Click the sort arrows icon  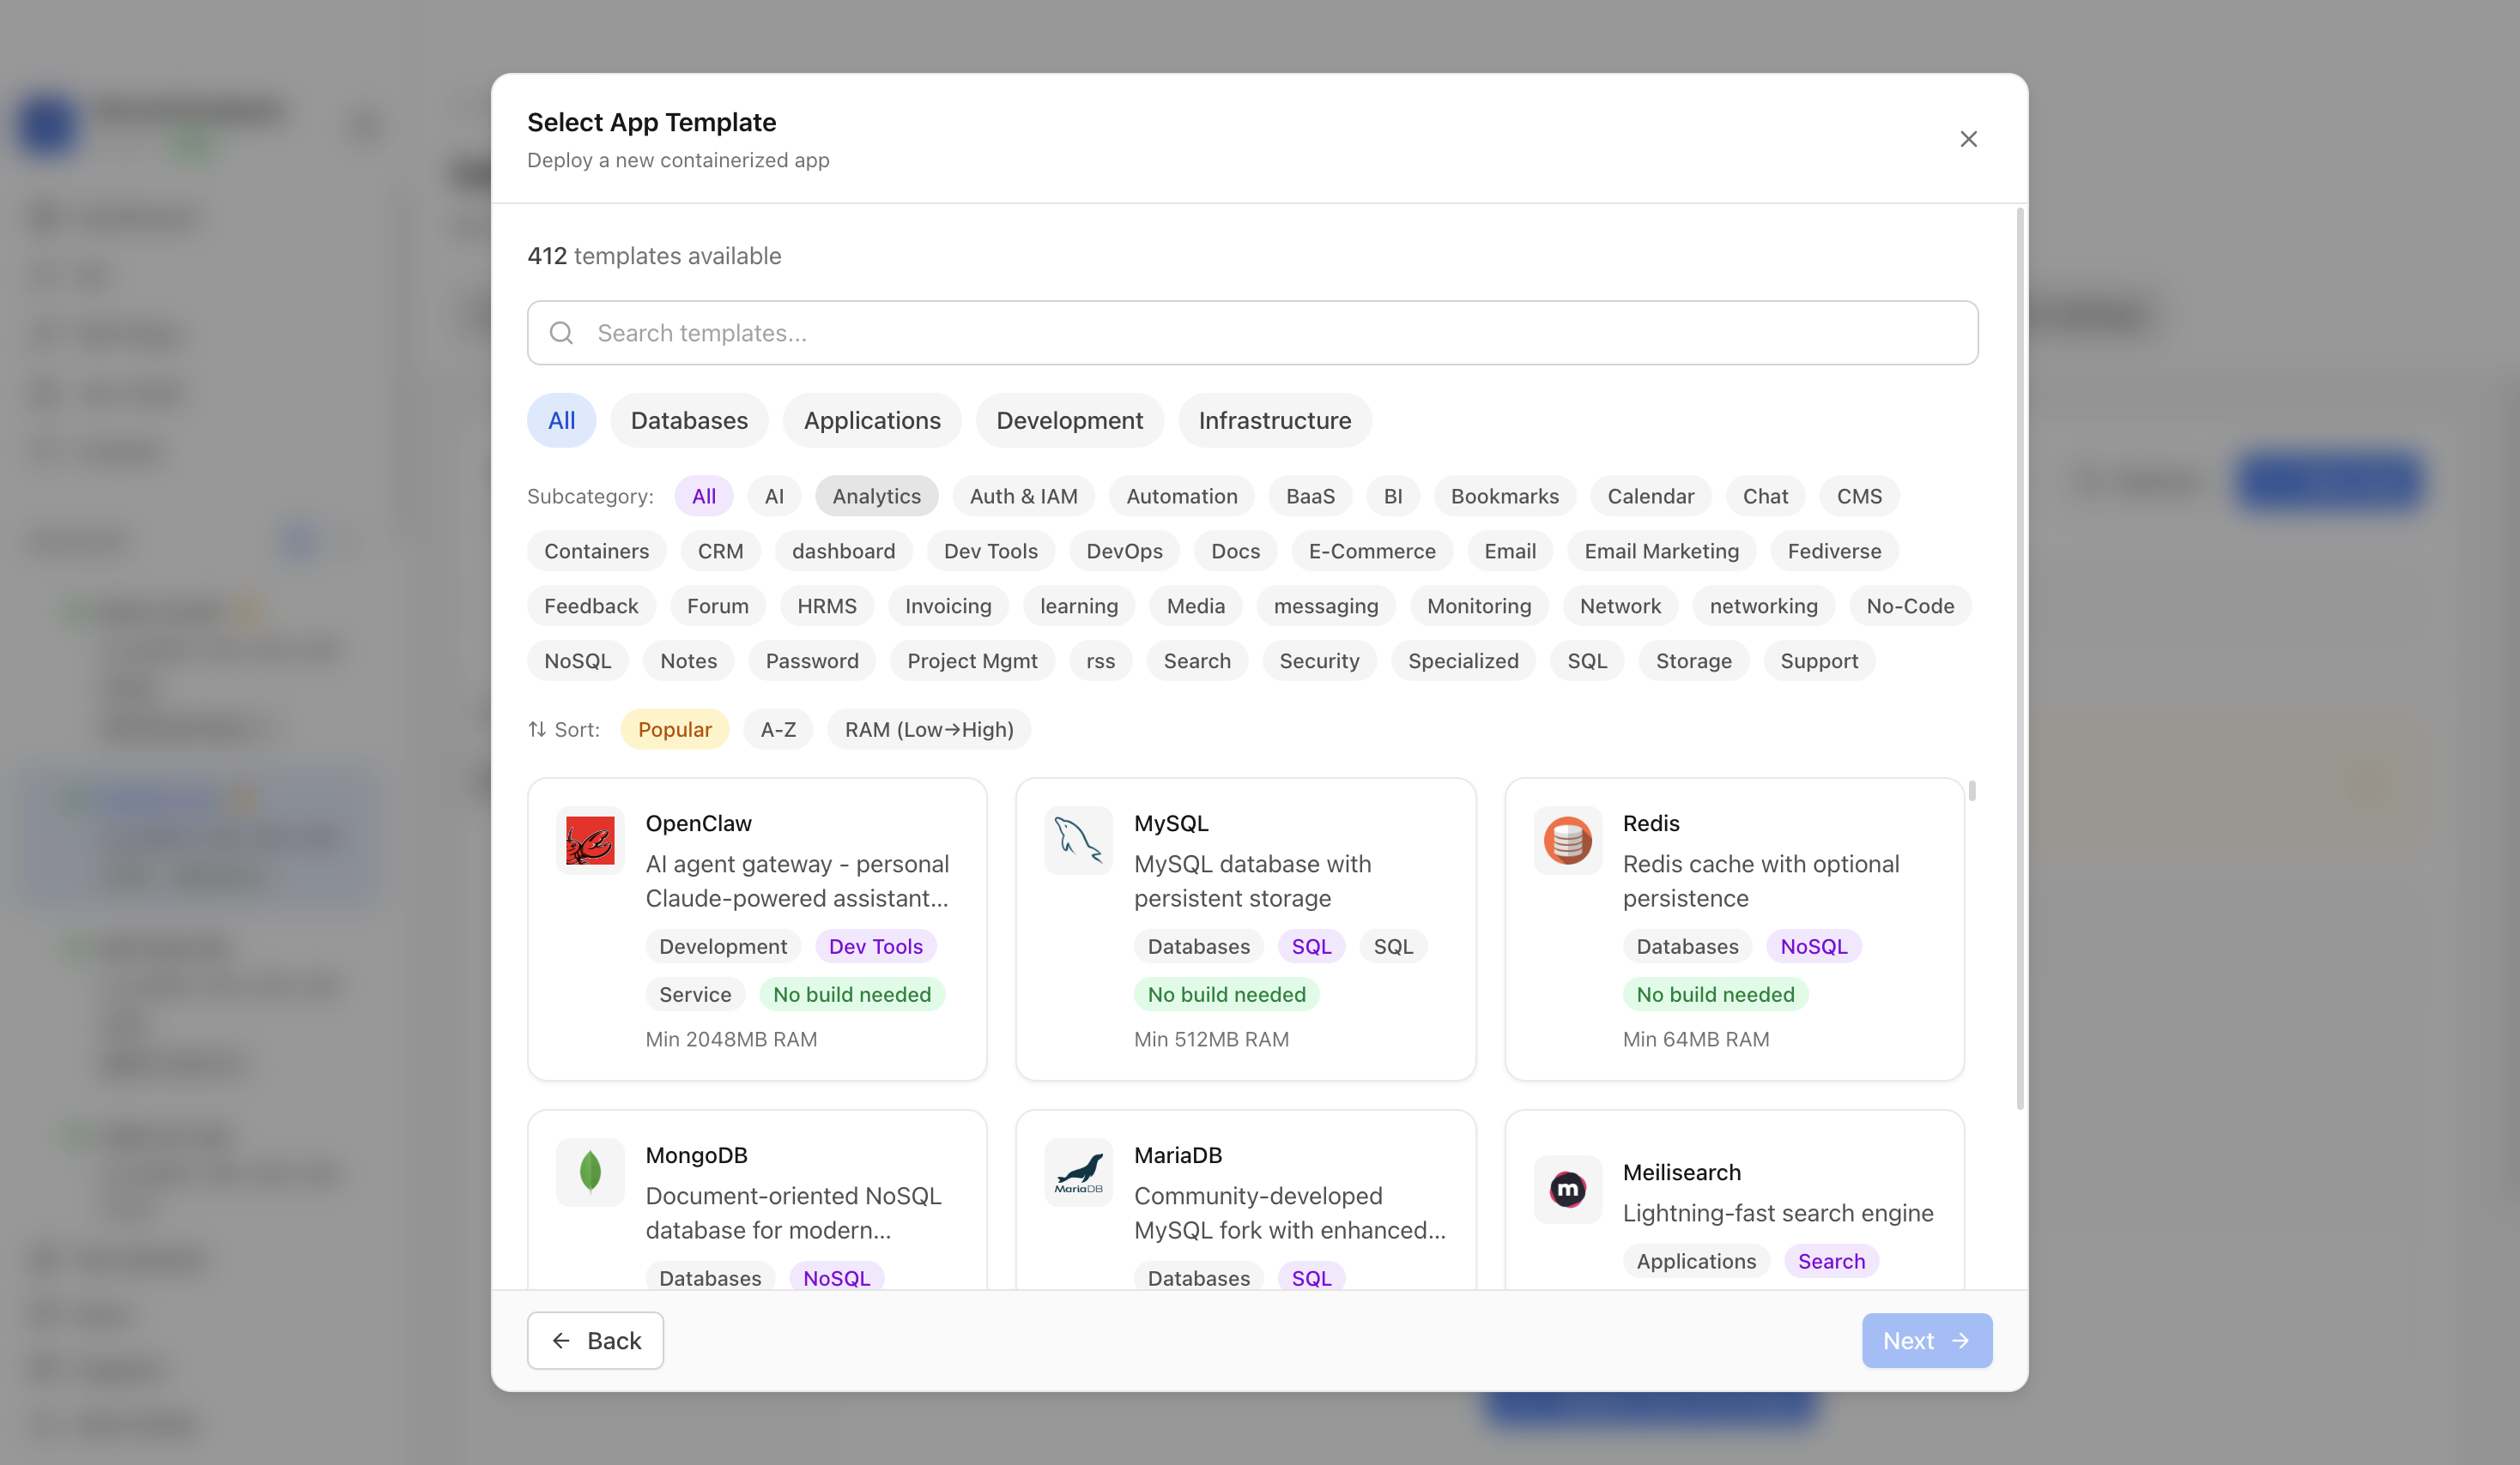pyautogui.click(x=537, y=730)
